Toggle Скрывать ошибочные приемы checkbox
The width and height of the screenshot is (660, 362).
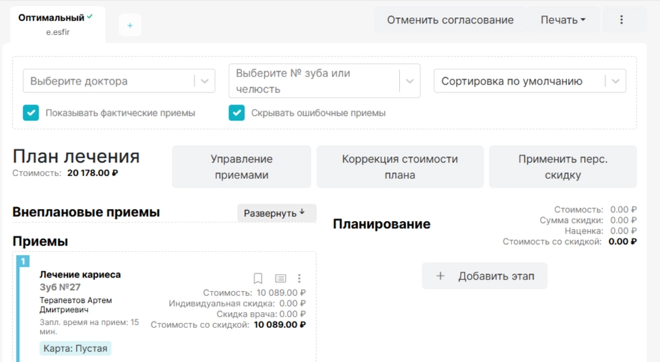(236, 113)
